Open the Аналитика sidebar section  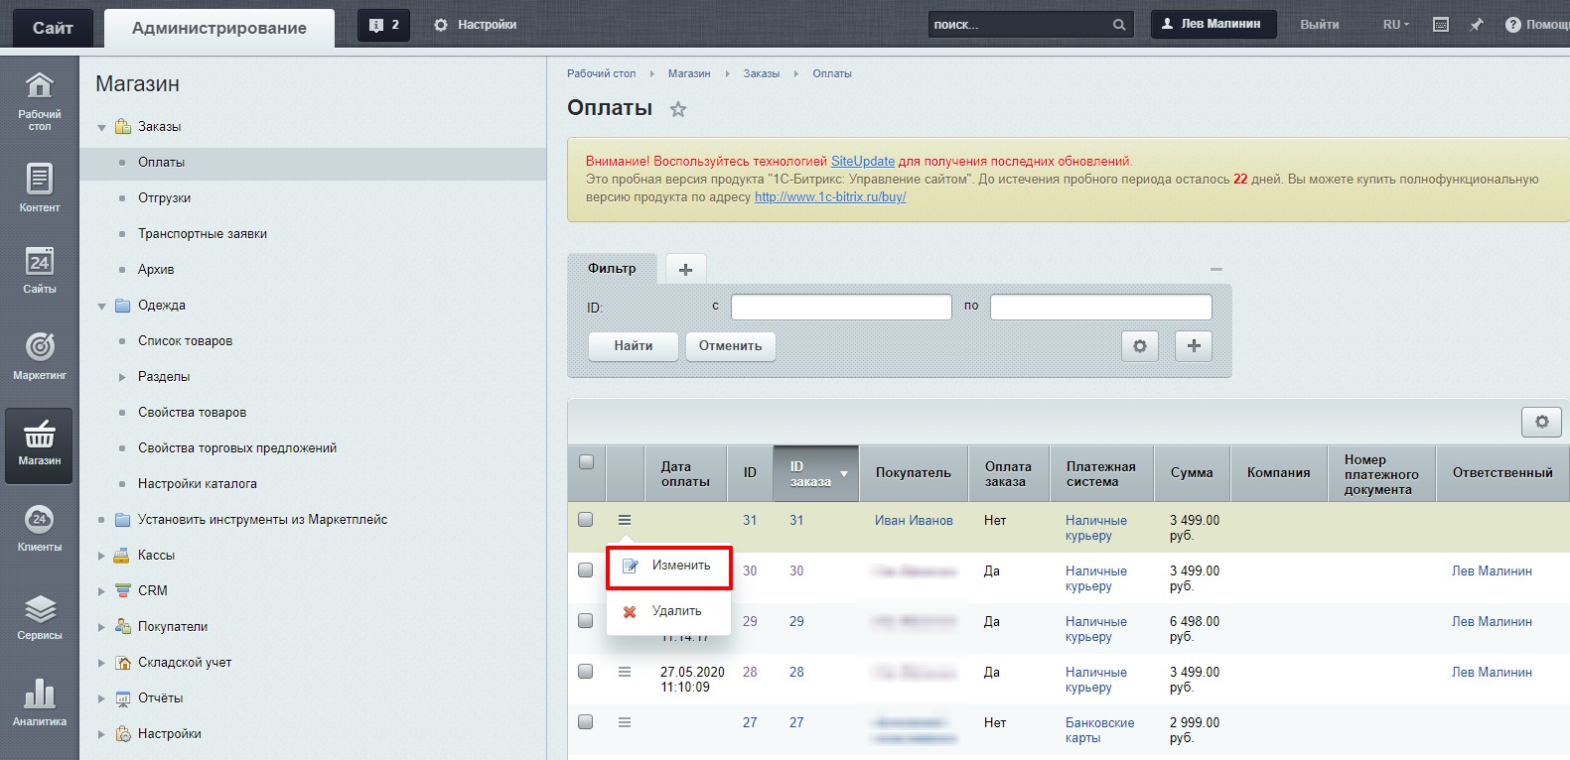[39, 702]
